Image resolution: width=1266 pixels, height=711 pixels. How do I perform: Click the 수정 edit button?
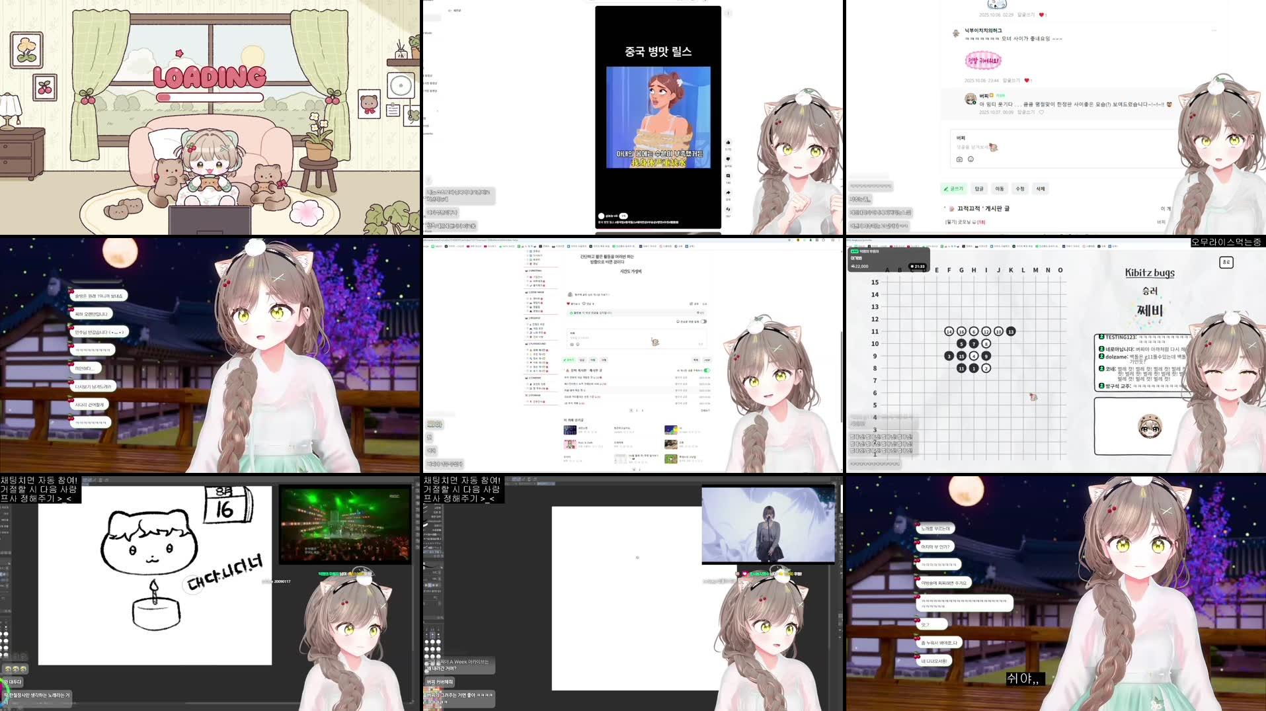click(1020, 189)
